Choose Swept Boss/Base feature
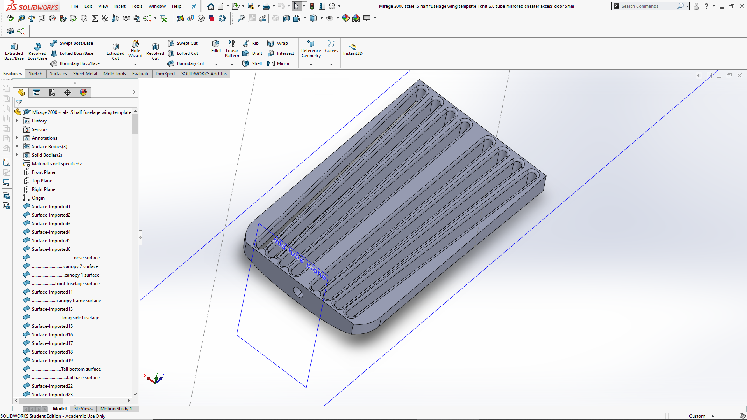This screenshot has height=420, width=747. pos(72,43)
